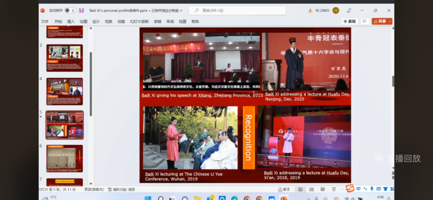Toggle the 备注 notes pane button
This screenshot has width=433, height=200.
click(x=284, y=190)
